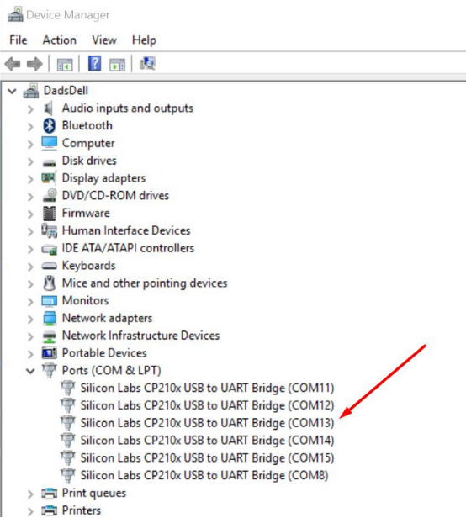Click the Firmware chip icon
The image size is (466, 518).
(50, 213)
